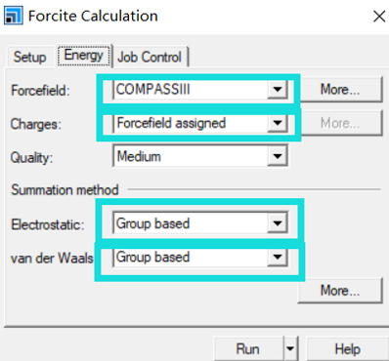The width and height of the screenshot is (389, 361).
Task: Click the Forcite Calculation title bar icon
Action: [14, 16]
